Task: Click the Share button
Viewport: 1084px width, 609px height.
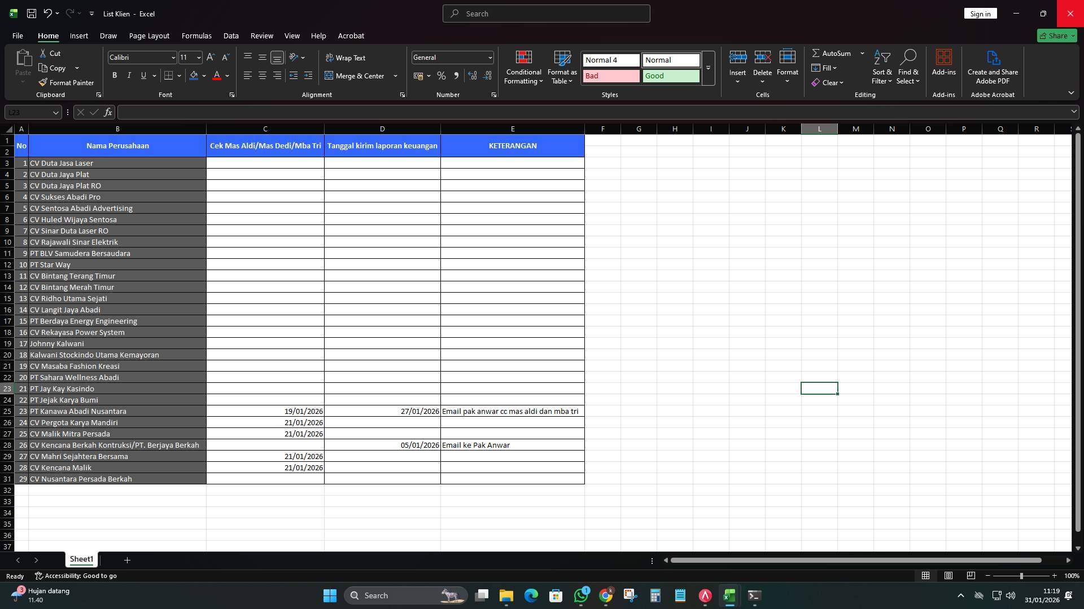Action: point(1056,36)
